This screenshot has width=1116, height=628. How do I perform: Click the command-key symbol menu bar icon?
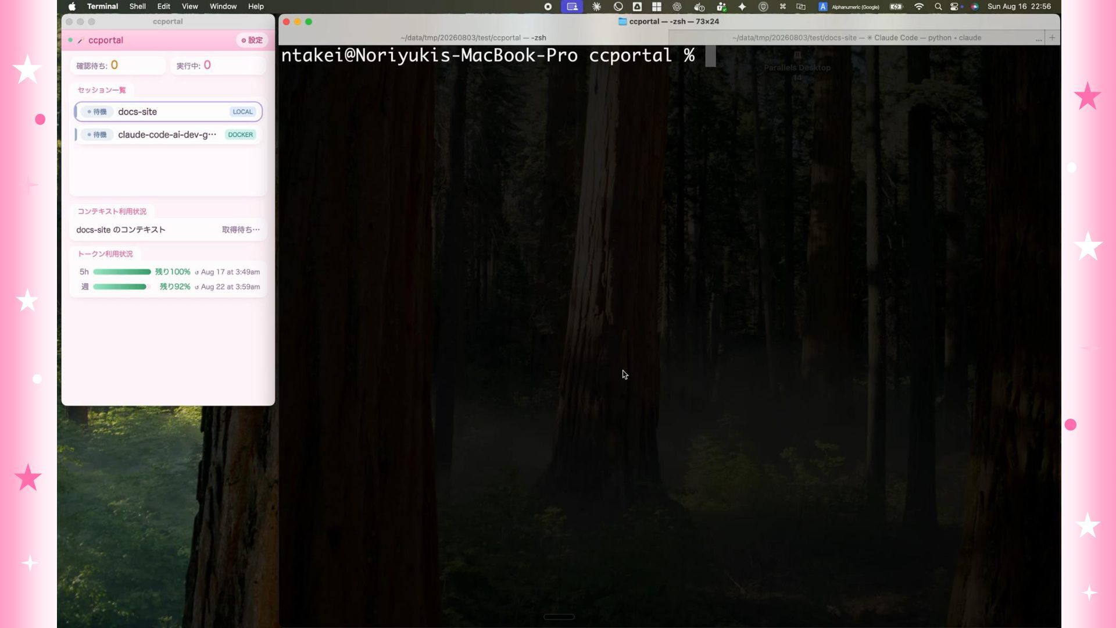pyautogui.click(x=783, y=6)
